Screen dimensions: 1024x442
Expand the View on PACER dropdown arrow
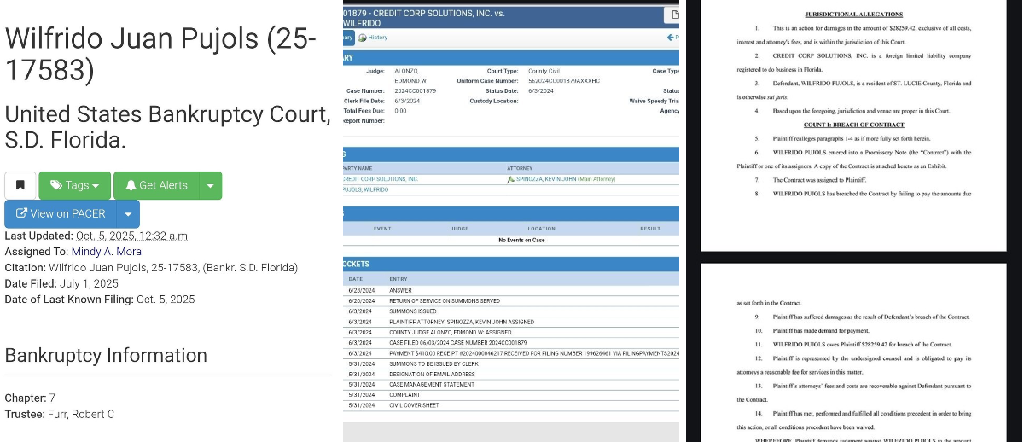point(128,214)
